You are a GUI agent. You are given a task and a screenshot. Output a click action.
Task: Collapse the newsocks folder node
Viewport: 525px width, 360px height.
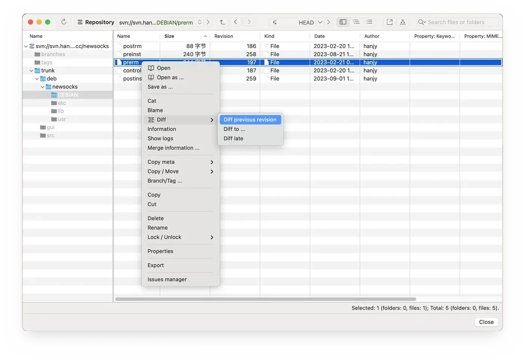(x=42, y=87)
